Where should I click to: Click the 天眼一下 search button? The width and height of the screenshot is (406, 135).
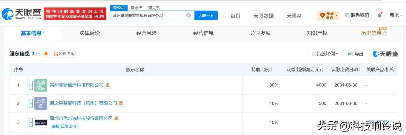206,15
